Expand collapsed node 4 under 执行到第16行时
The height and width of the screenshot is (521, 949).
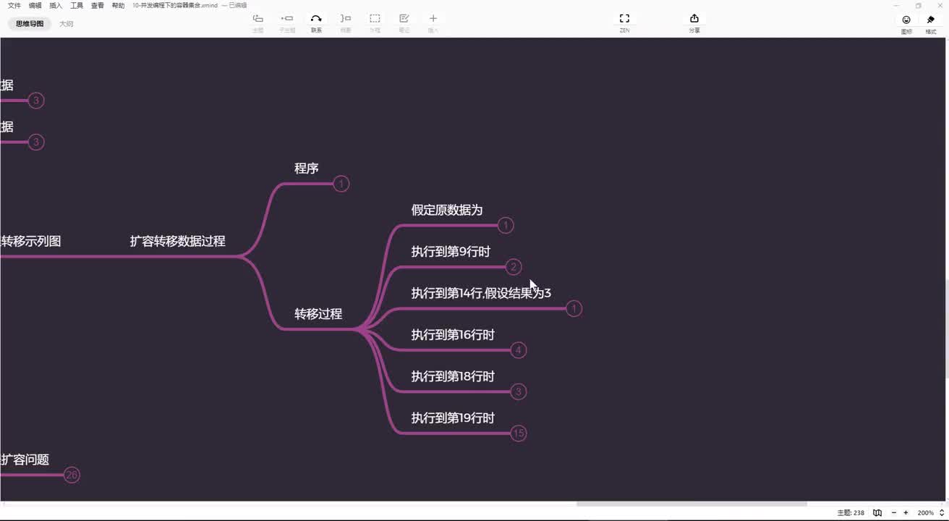[x=518, y=350]
